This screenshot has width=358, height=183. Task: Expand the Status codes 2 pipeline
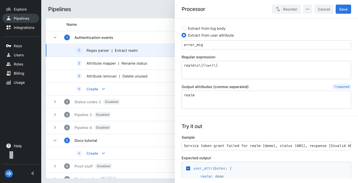55,102
